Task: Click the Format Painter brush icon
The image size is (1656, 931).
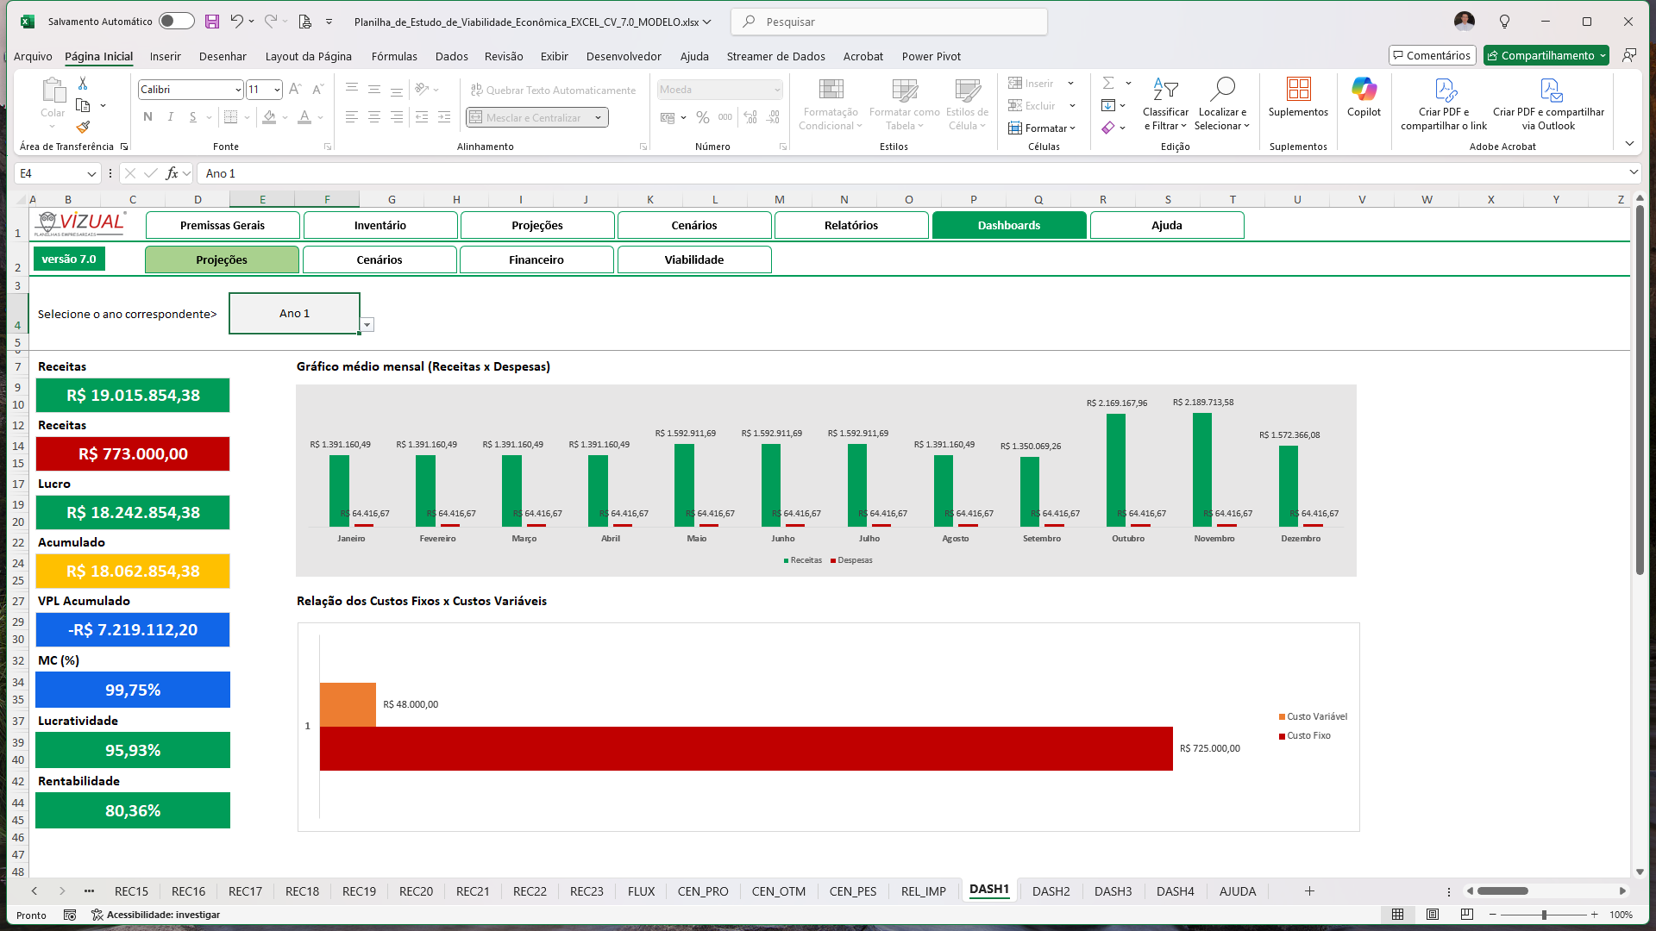Action: pos(83,127)
